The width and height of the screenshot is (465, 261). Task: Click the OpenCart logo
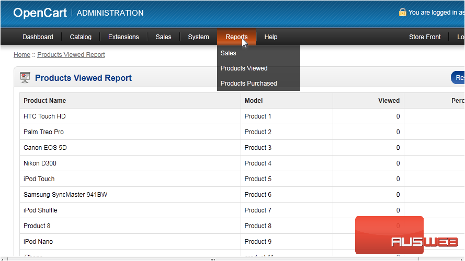[x=40, y=13]
